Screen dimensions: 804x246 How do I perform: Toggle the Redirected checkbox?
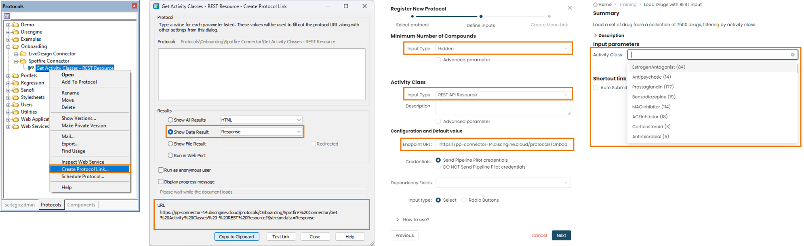click(x=313, y=144)
